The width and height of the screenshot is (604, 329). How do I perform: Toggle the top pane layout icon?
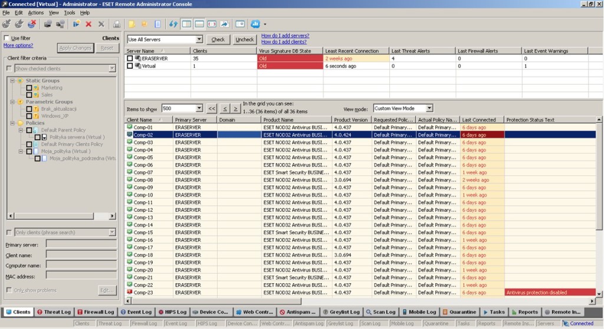pos(199,24)
